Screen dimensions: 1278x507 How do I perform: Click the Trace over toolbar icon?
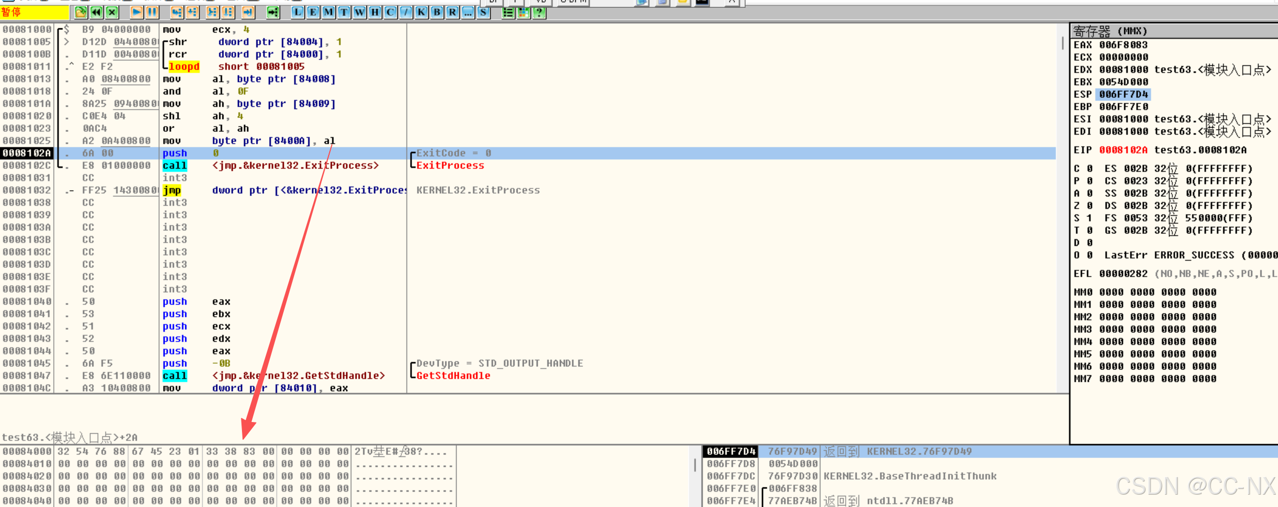pos(228,12)
